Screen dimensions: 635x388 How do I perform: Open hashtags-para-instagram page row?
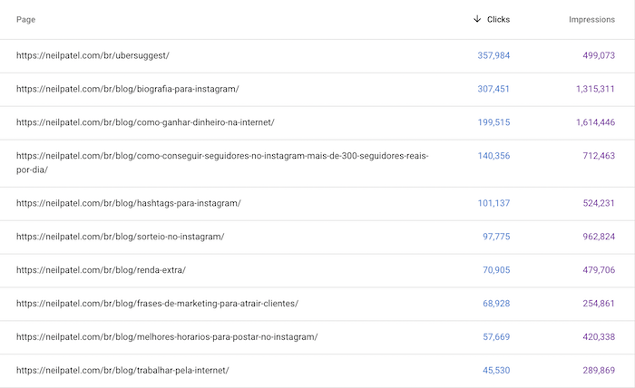317,203
